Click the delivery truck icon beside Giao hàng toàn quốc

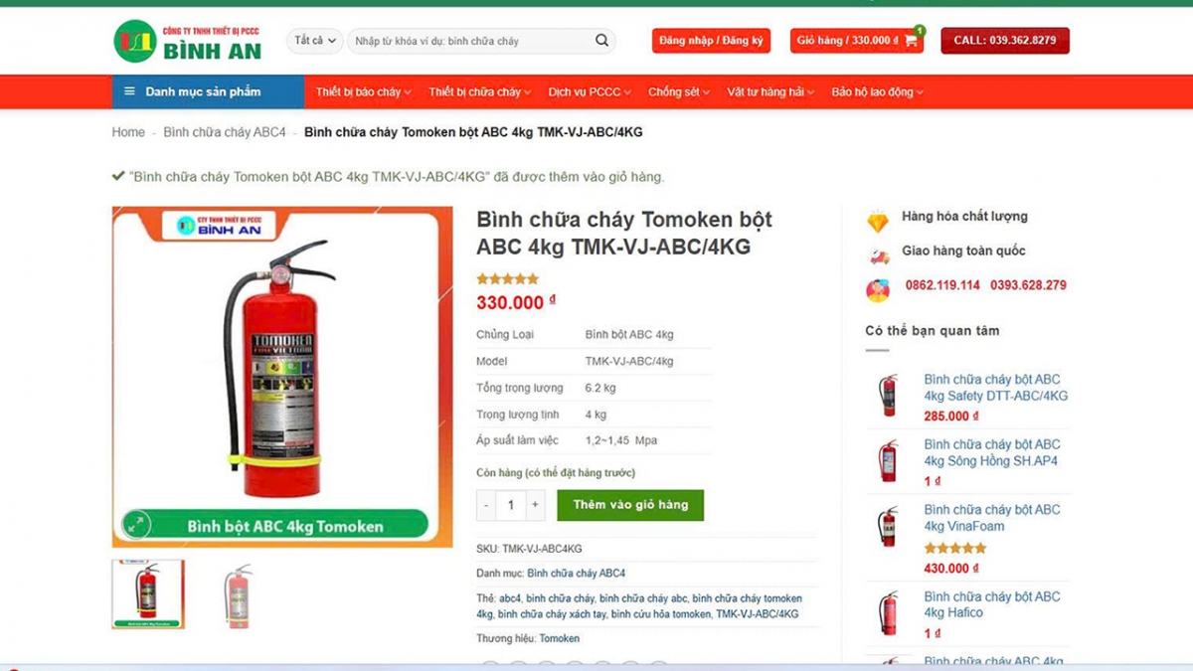(x=879, y=255)
